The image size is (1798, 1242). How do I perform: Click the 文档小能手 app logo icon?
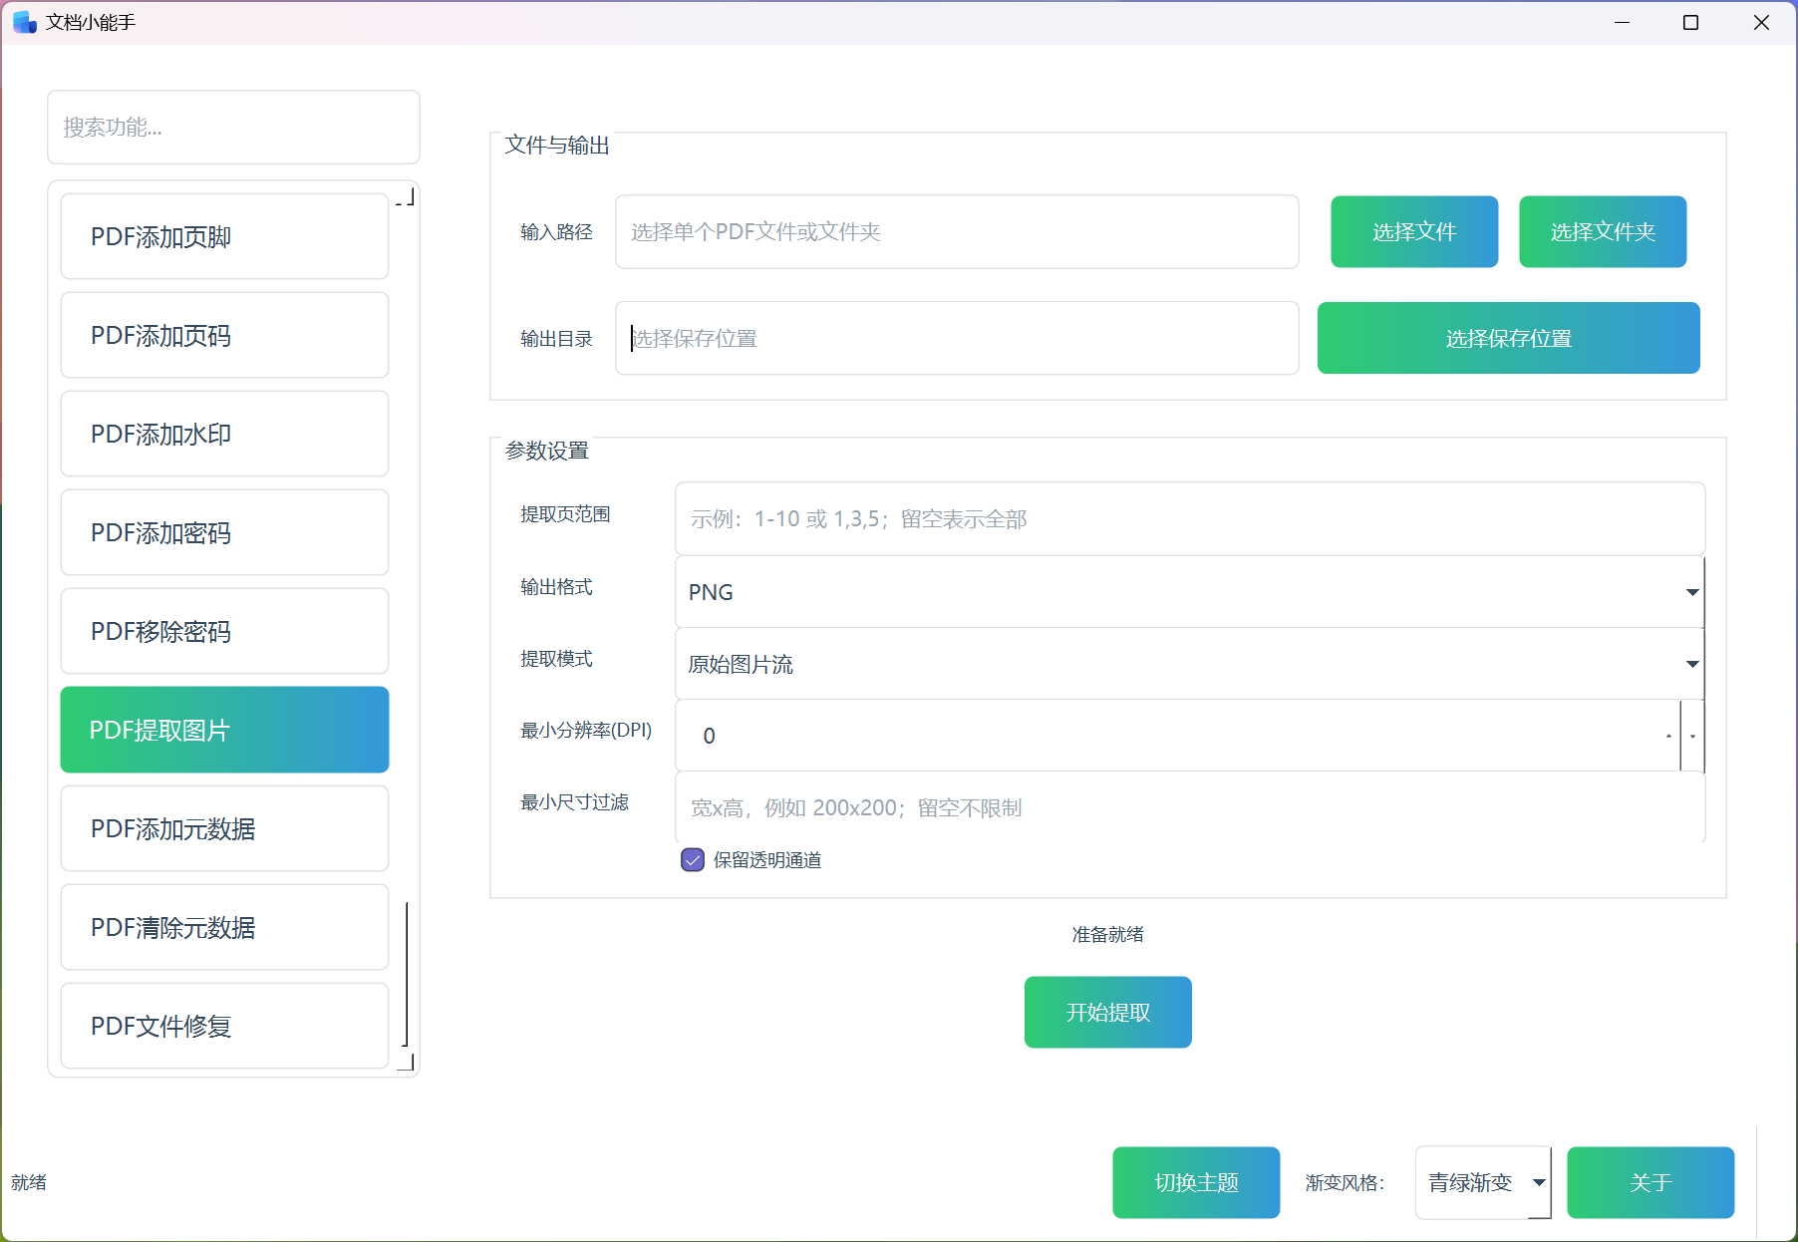[x=22, y=21]
